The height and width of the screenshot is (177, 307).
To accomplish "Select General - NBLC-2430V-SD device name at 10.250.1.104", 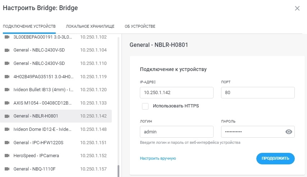I will coord(39,50).
